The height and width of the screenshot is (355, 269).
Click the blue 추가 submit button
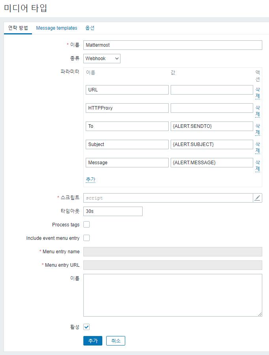coord(93,341)
